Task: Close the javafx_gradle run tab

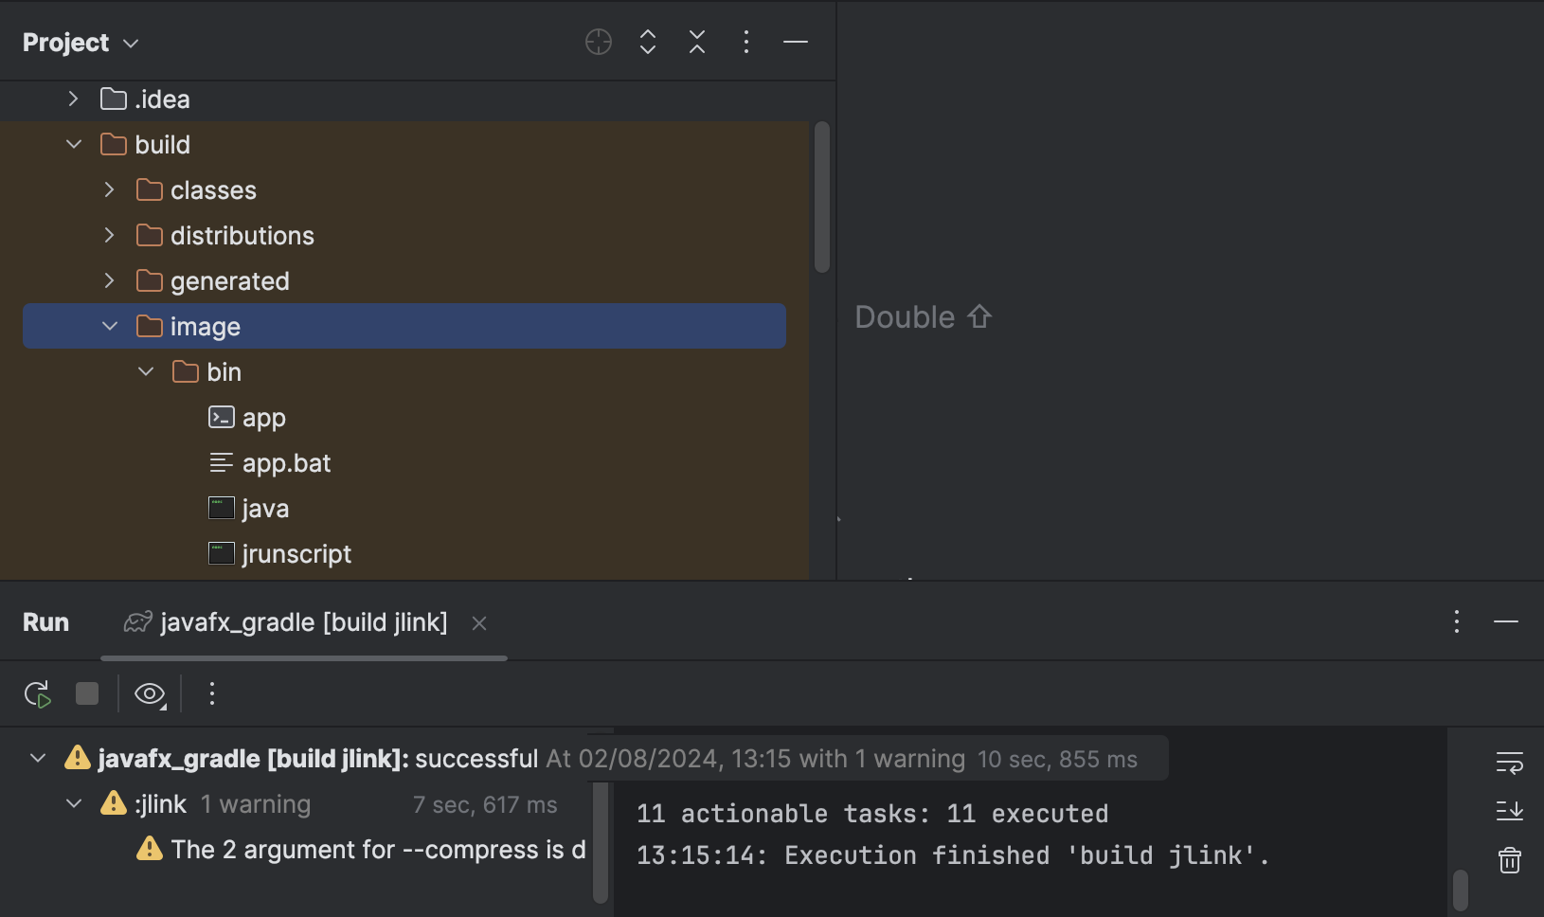Action: tap(480, 623)
